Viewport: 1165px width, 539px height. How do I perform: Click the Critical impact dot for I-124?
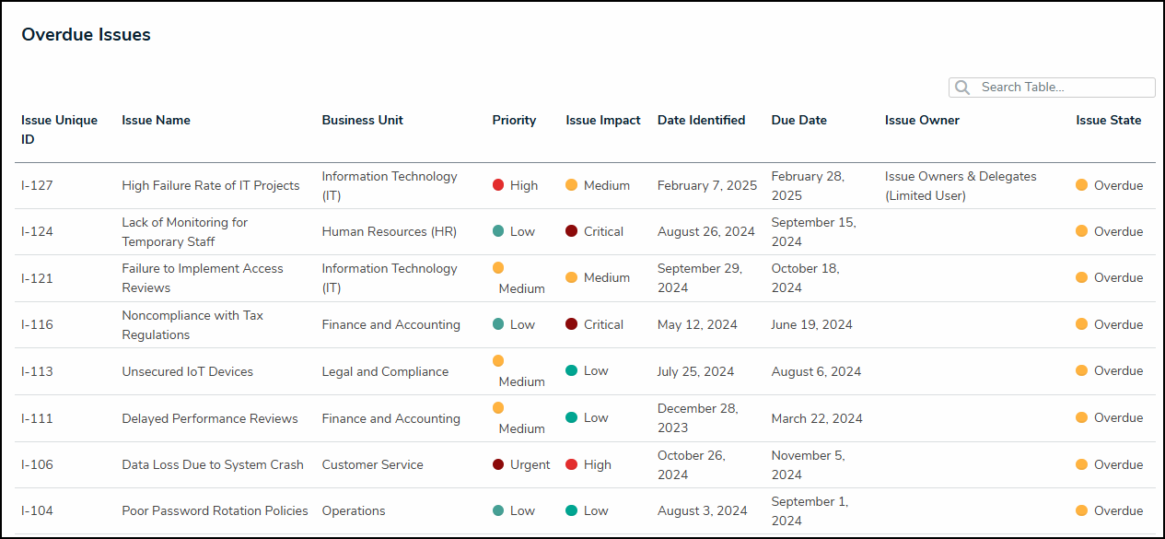572,231
